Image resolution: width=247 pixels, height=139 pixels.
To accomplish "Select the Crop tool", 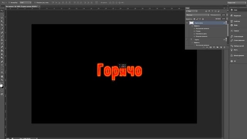I will coord(2,25).
